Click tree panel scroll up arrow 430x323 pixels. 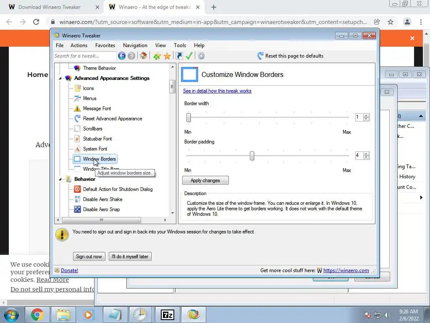pos(173,67)
